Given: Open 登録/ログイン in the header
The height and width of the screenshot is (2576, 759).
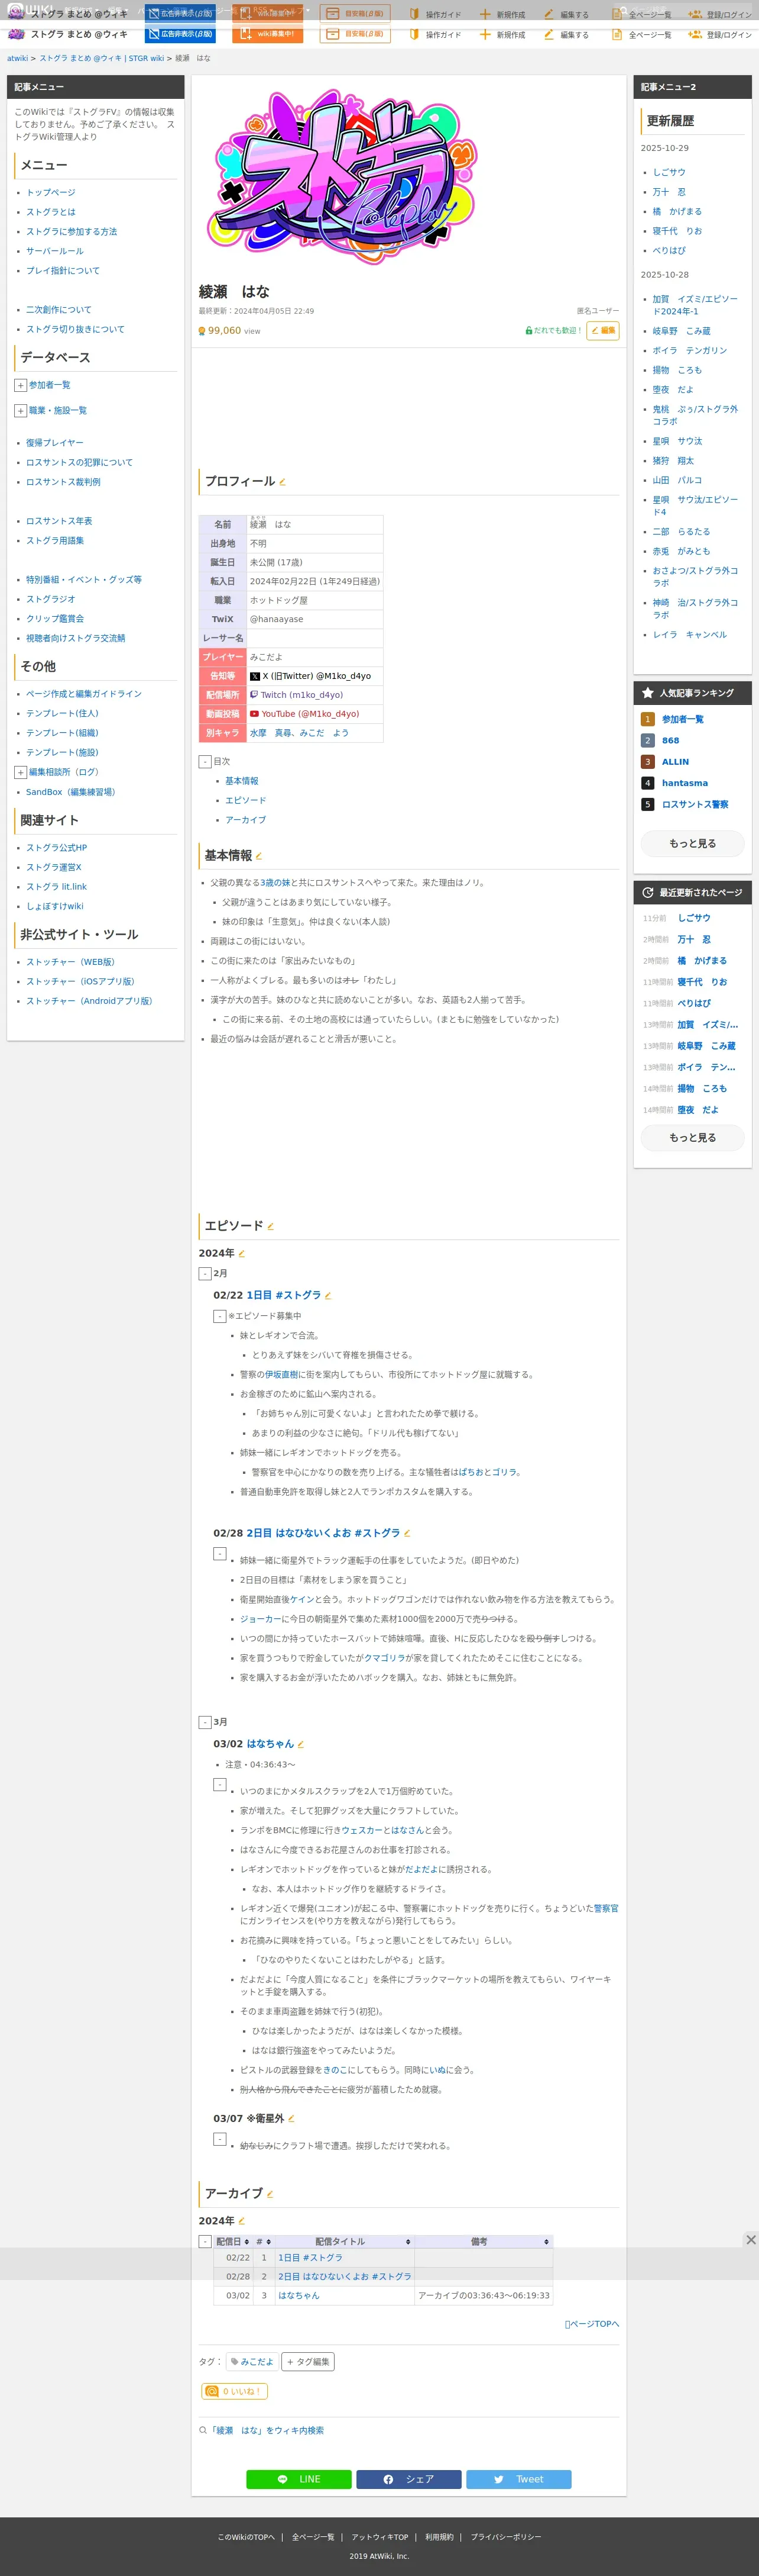Looking at the screenshot, I should pos(721,35).
